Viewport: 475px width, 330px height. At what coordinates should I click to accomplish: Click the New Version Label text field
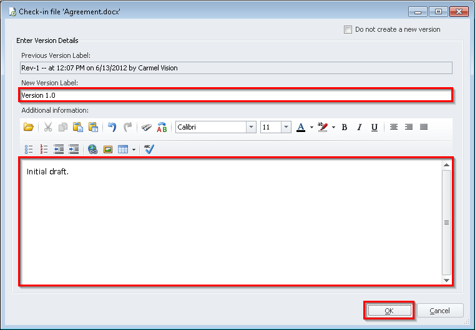tap(235, 95)
